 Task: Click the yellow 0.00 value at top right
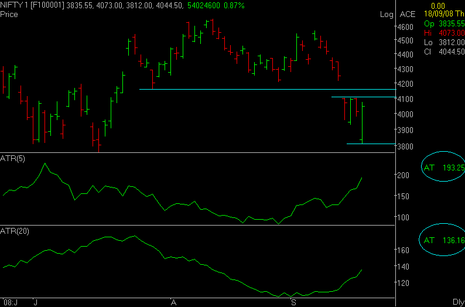437,6
